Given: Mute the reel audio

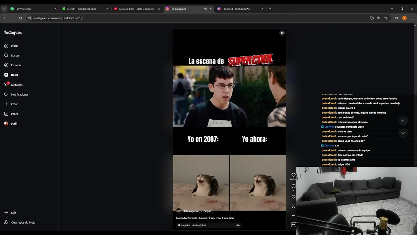Looking at the screenshot, I should [x=282, y=33].
